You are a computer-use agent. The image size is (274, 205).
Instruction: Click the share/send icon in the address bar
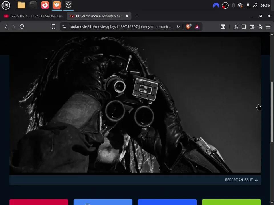point(178,27)
